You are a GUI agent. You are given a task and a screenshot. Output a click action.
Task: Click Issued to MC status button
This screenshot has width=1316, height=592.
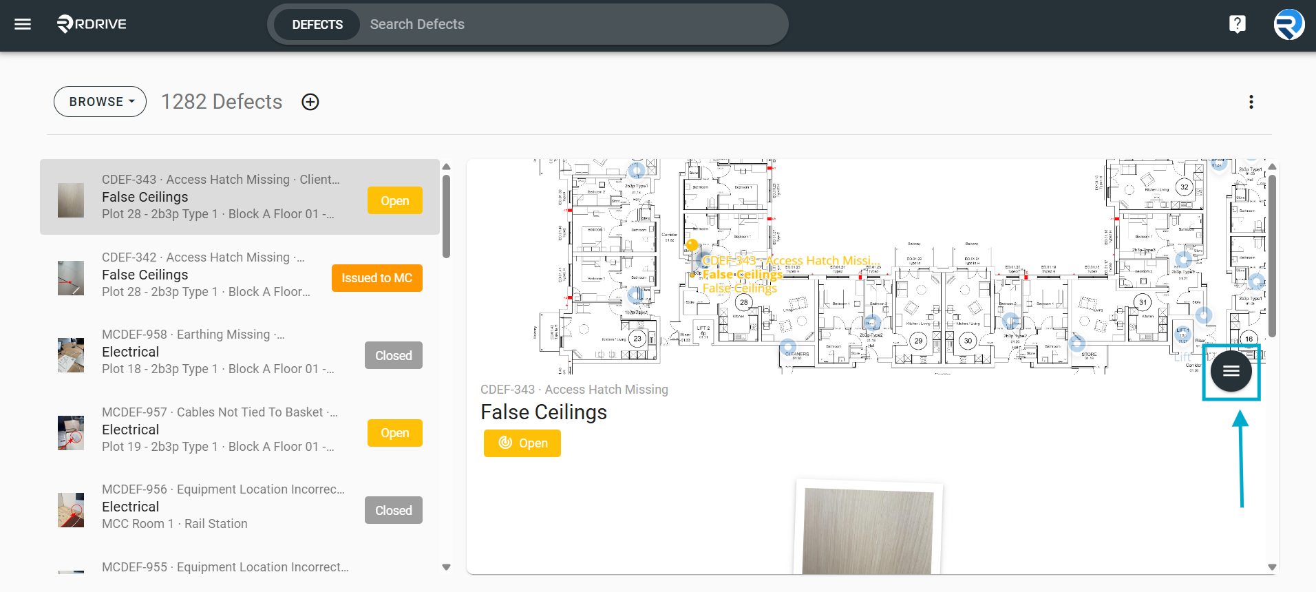[376, 278]
